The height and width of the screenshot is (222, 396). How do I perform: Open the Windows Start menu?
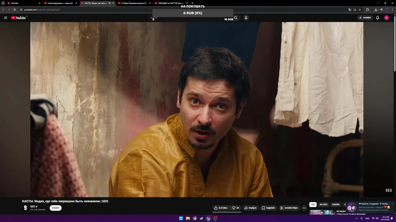pos(181,218)
